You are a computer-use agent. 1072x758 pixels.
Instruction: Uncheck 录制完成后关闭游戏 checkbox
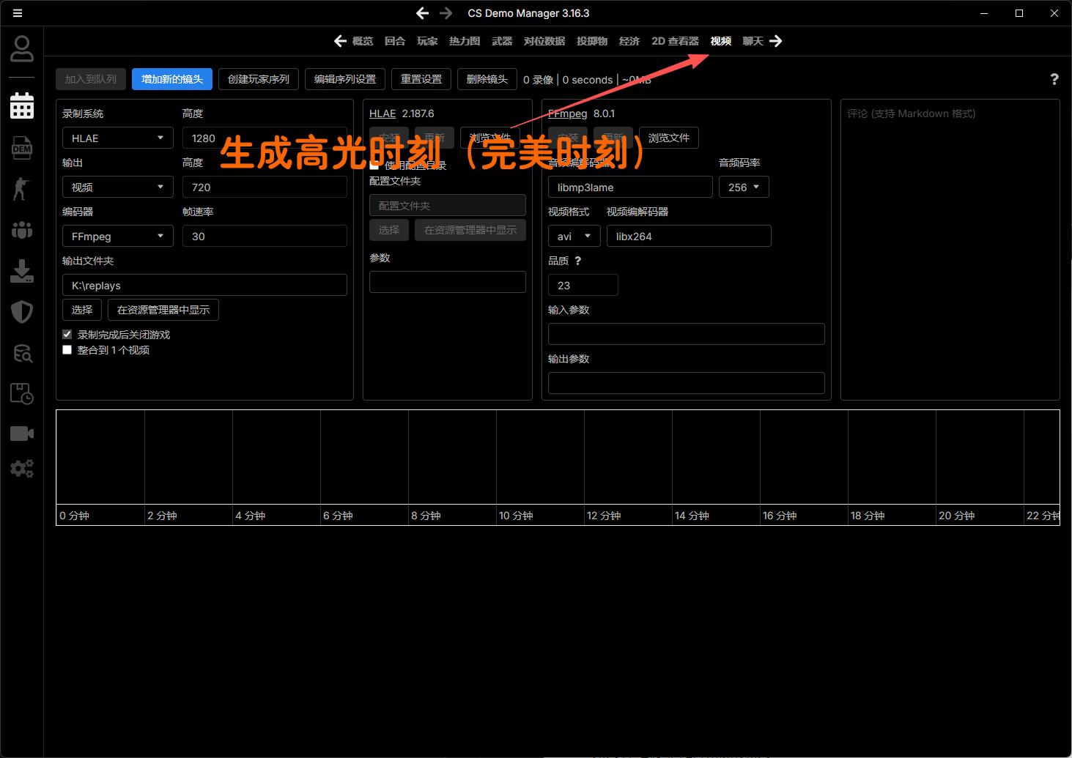(x=67, y=335)
